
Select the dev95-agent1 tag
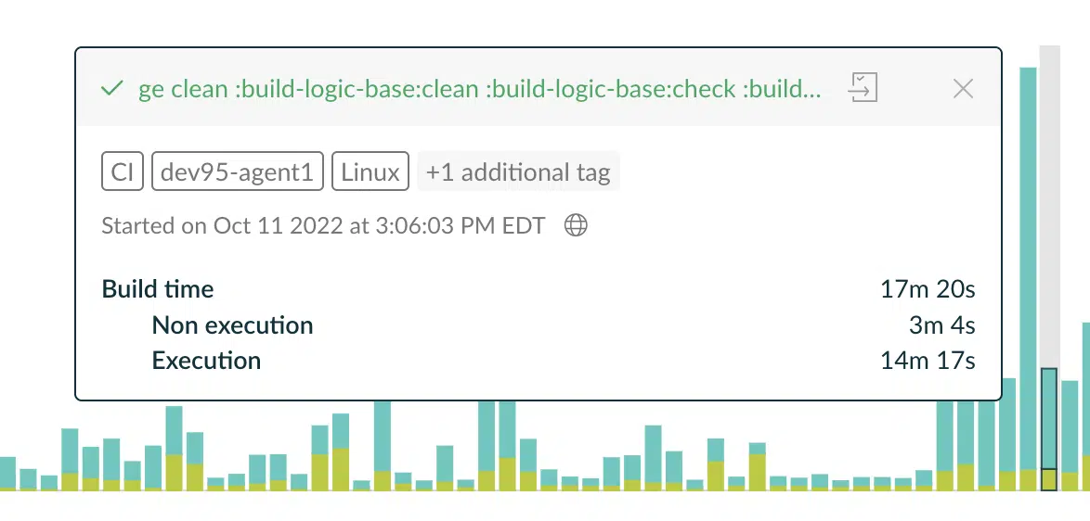(x=237, y=172)
